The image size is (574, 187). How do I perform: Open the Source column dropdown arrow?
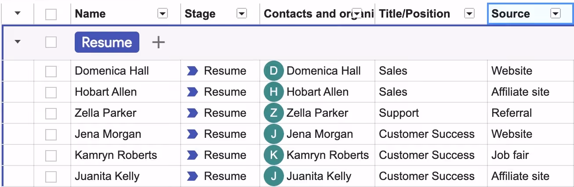coord(556,14)
